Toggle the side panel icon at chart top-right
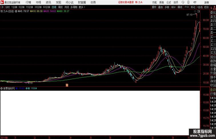Image resolution: width=216 pixels, height=139 pixels. [x=199, y=11]
